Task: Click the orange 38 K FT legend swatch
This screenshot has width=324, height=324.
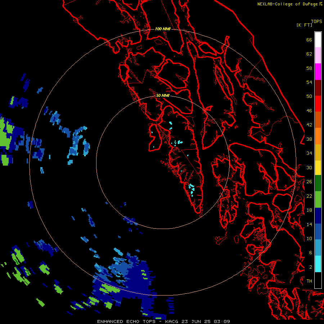Action: (x=318, y=136)
